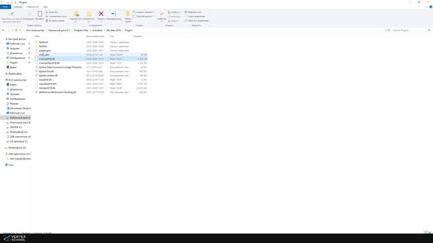Click Invert selection (Обратить выделение)

click(196, 21)
